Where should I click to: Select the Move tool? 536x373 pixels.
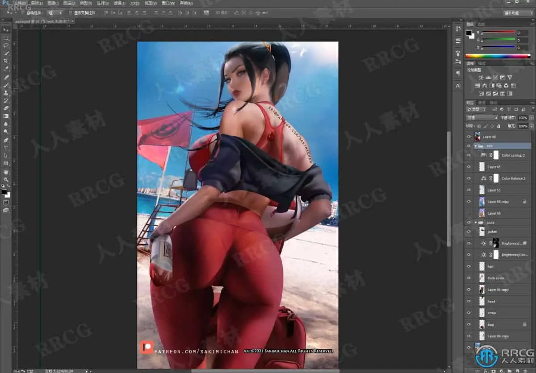click(x=6, y=29)
